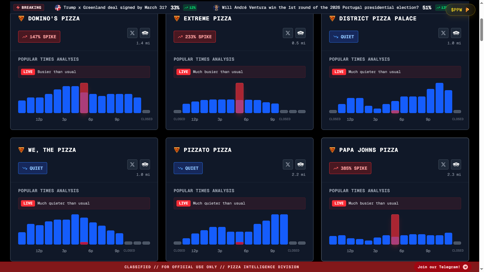
Task: Click the 385% SPIKE badge
Action: point(350,168)
